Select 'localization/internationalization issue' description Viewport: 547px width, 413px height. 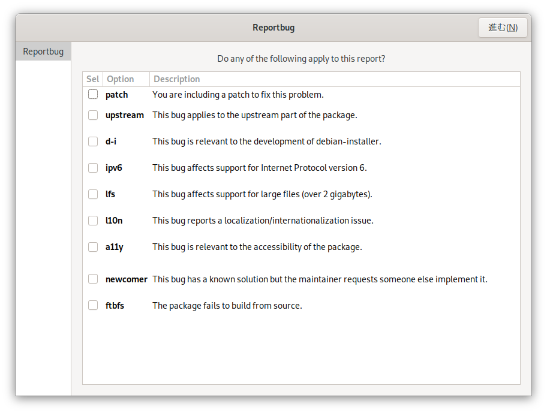click(x=263, y=221)
